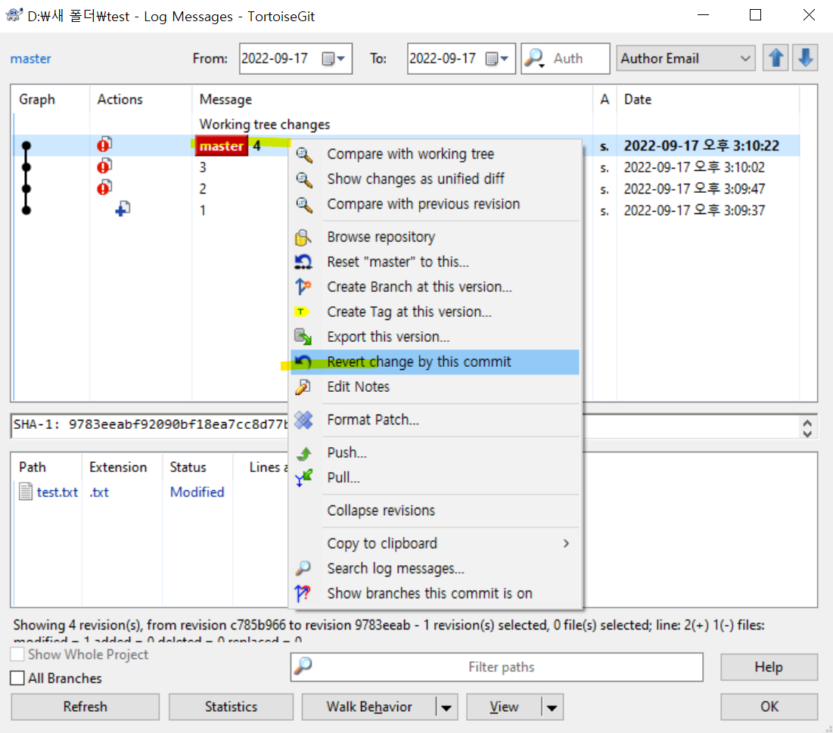
Task: Click the green Push arrow icon
Action: point(304,453)
